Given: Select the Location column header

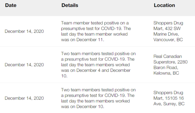Looking at the screenshot, I should tap(164, 5).
